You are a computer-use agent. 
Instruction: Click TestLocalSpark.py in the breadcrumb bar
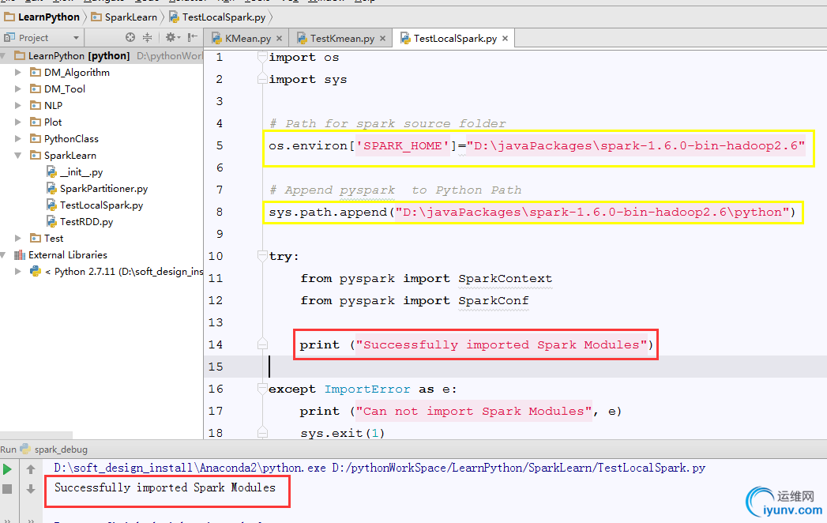[217, 17]
